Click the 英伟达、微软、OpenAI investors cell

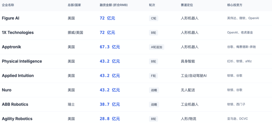pos(243,18)
